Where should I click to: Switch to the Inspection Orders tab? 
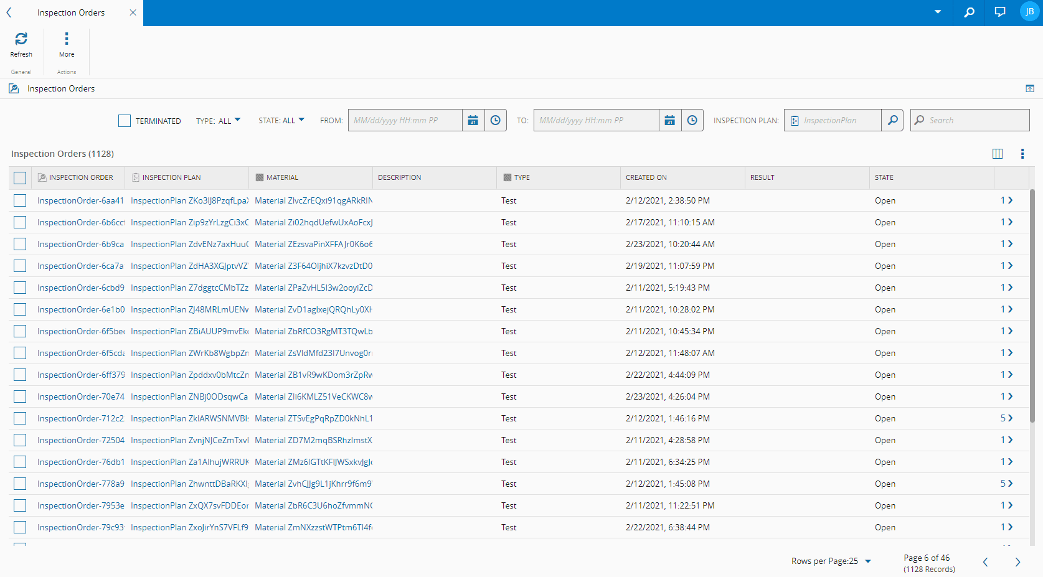point(71,12)
